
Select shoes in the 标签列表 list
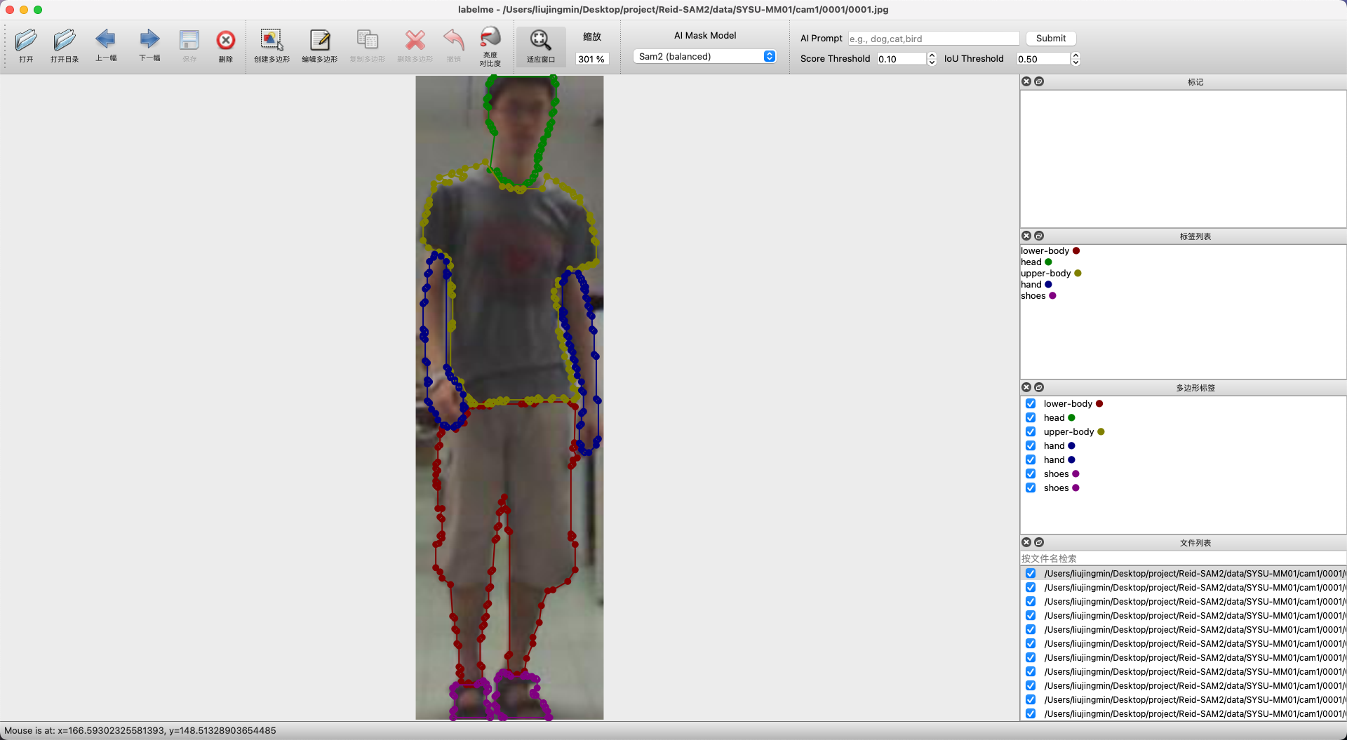point(1038,295)
